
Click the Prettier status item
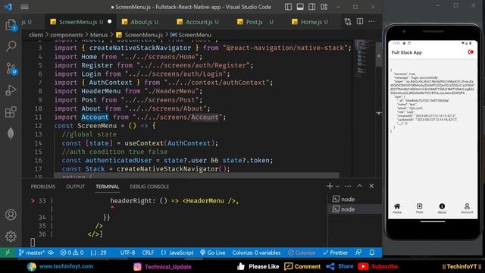335,253
